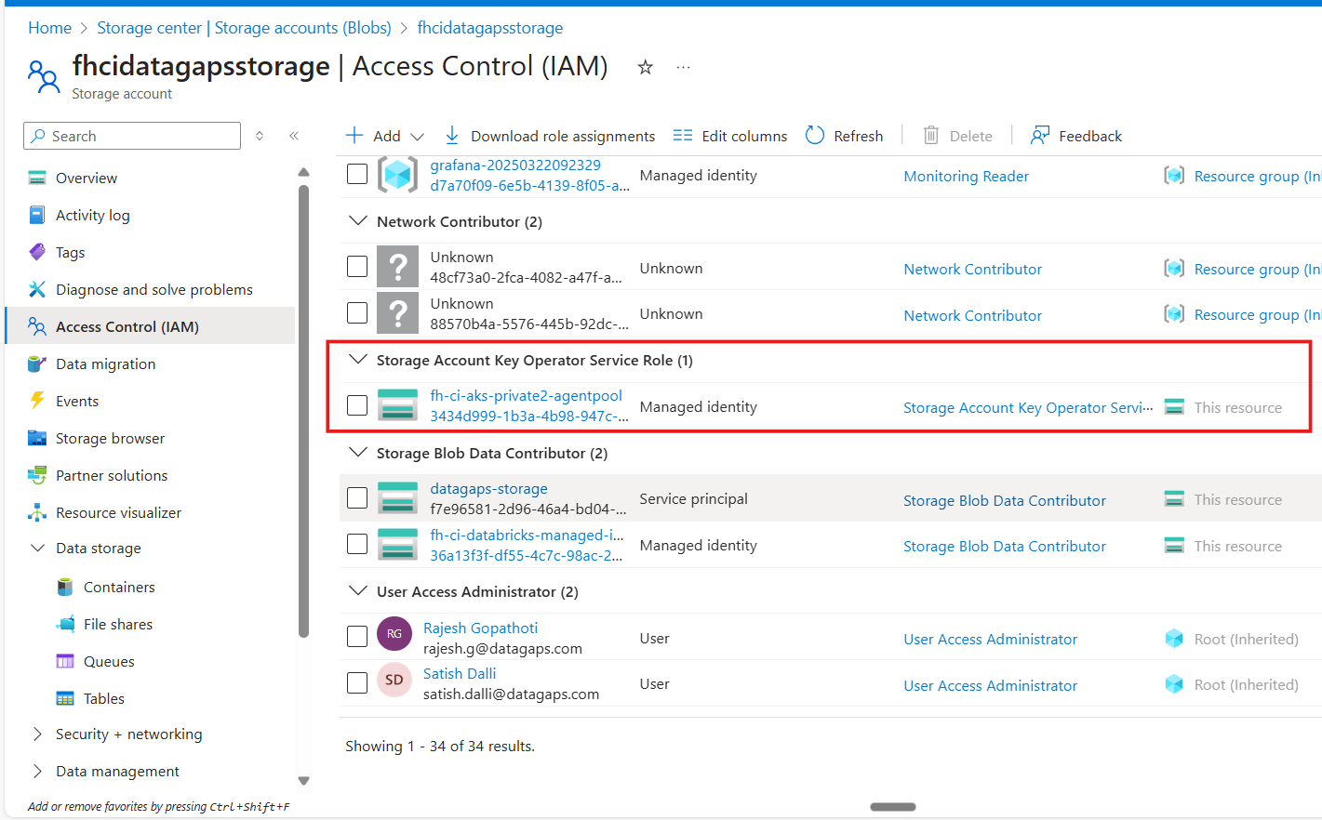
Task: Open the more options ellipsis in header
Action: coord(683,67)
